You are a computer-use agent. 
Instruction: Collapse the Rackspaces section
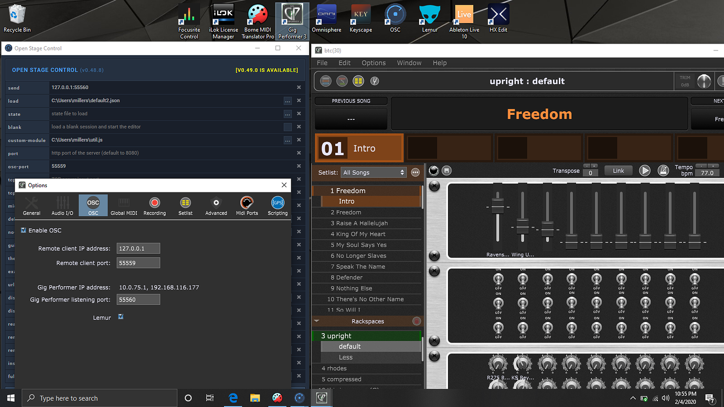coord(316,321)
